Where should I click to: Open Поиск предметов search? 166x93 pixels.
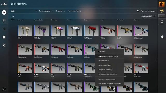coord(46,11)
